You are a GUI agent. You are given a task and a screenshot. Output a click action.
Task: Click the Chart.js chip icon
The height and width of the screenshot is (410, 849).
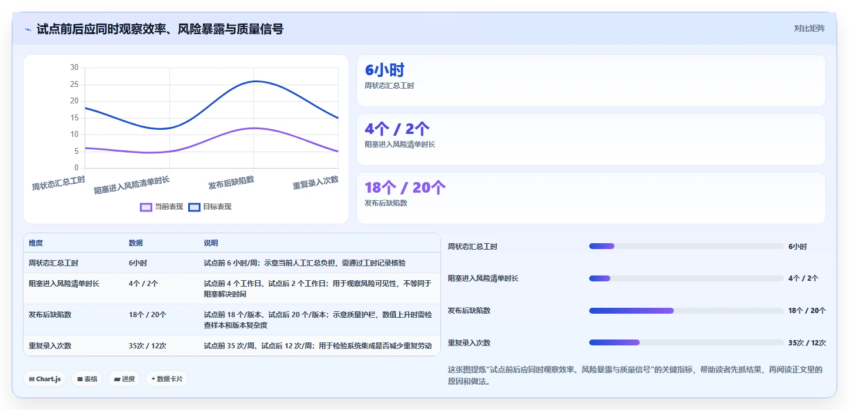tap(32, 379)
